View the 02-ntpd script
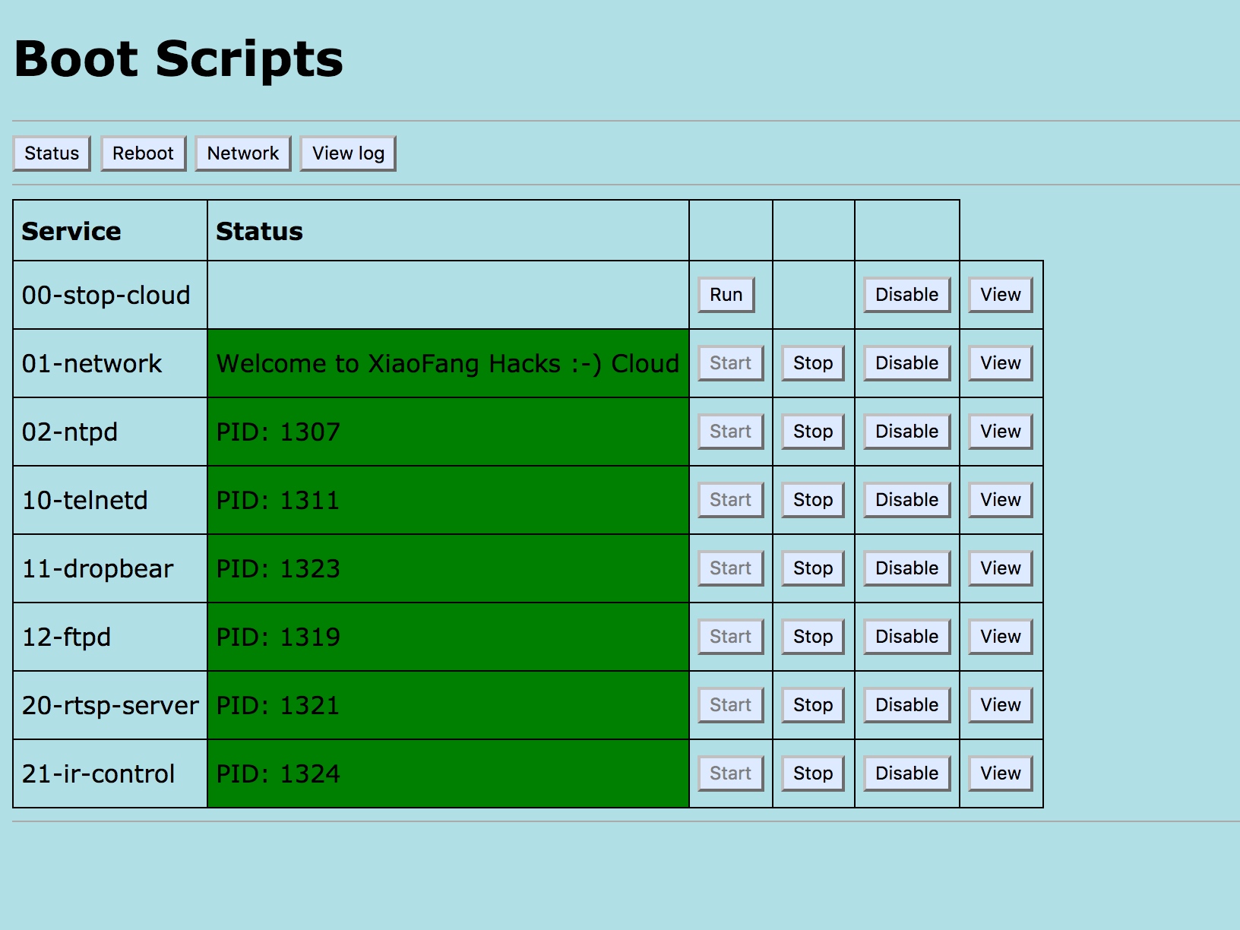This screenshot has width=1240, height=930. click(x=1001, y=432)
